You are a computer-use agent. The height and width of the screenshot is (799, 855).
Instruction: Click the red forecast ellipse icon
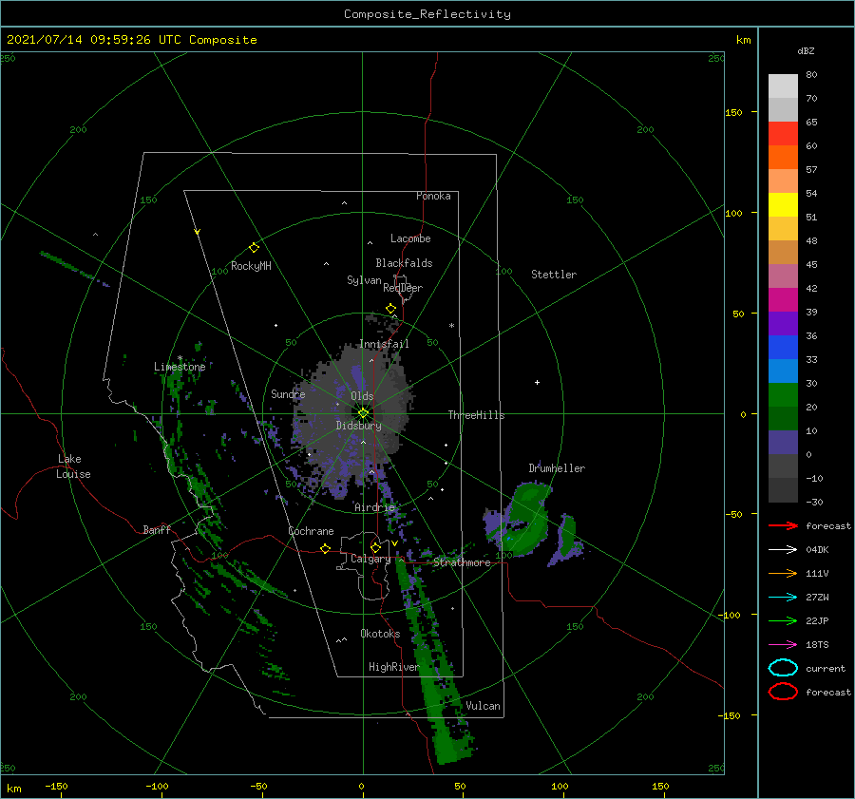[783, 692]
